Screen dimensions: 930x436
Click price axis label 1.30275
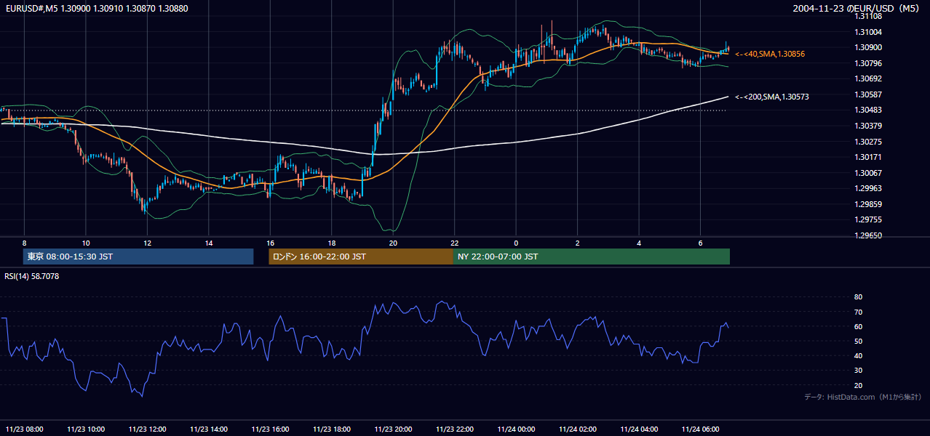coord(869,142)
